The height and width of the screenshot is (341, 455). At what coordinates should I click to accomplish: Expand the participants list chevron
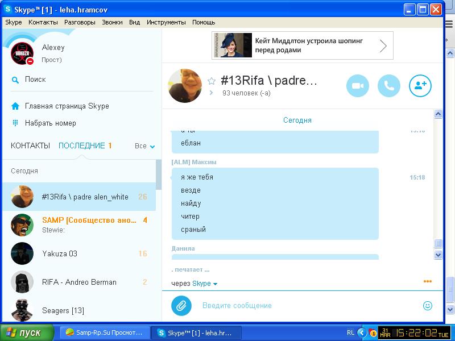point(211,93)
